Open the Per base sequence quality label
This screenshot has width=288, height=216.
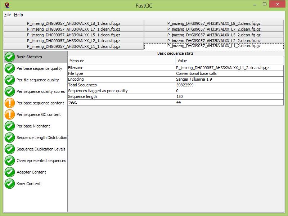(39, 68)
